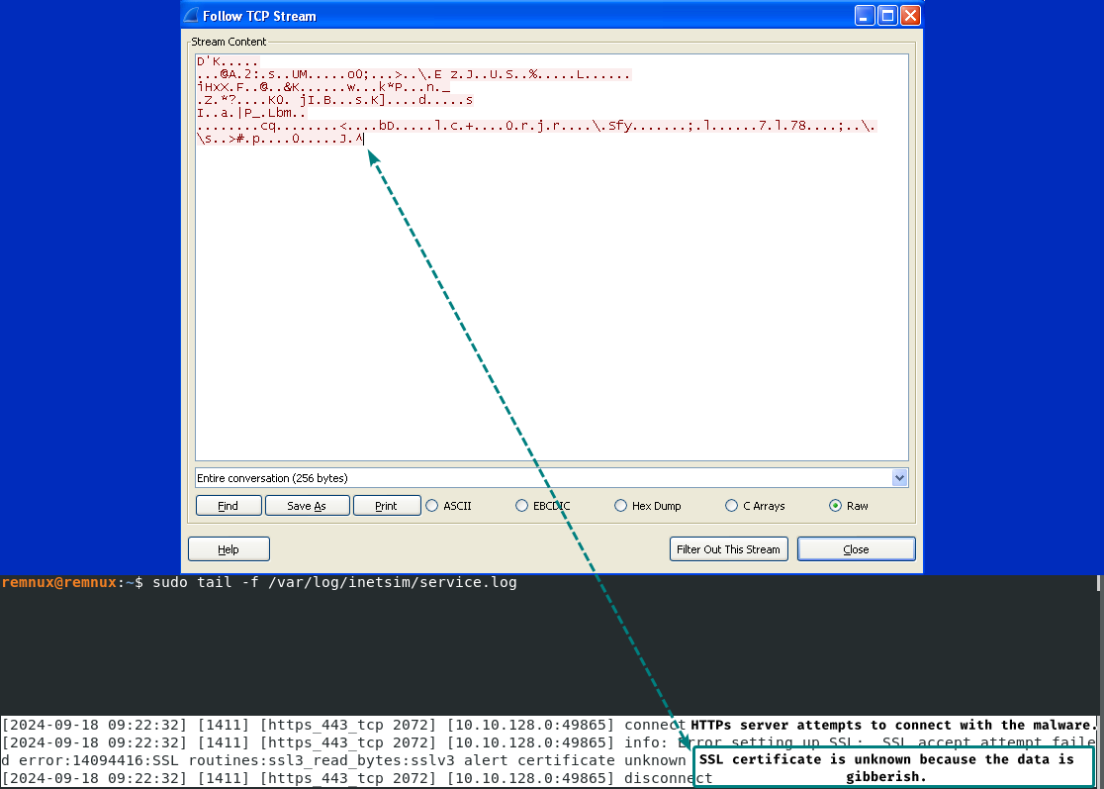Maximize the Follow TCP Stream window
The height and width of the screenshot is (789, 1104).
887,16
